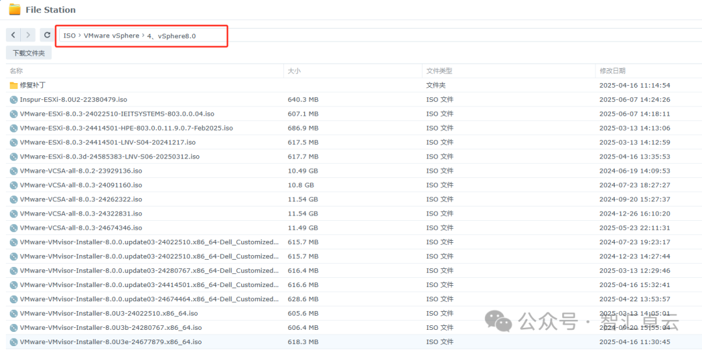Select VMware-ESXi-8.0.3d-24585383-LNV-S06-20250312.iso file row

[109, 156]
